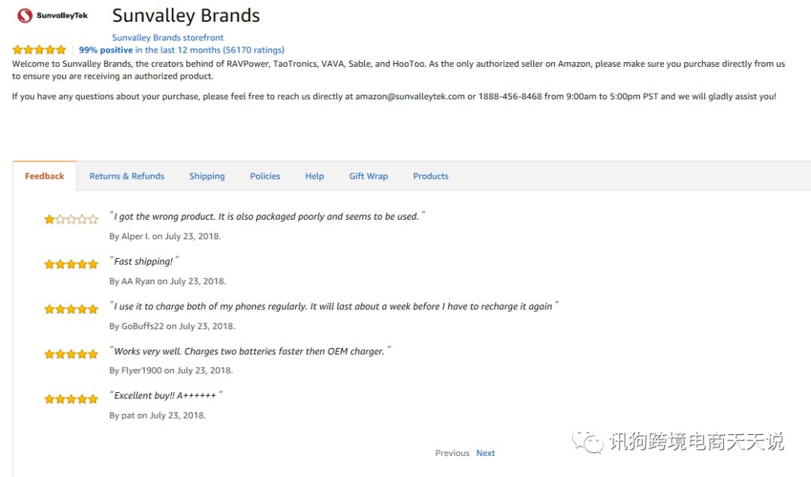Click the WeChat watermark icon
Viewport: 811px width, 477px height.
pos(588,442)
